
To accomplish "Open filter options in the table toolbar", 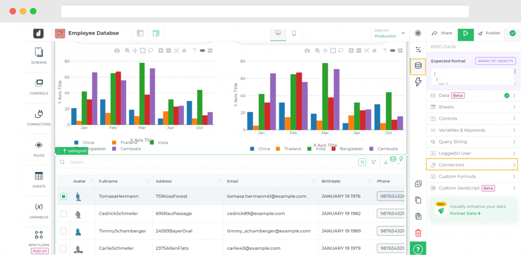I will [x=373, y=162].
